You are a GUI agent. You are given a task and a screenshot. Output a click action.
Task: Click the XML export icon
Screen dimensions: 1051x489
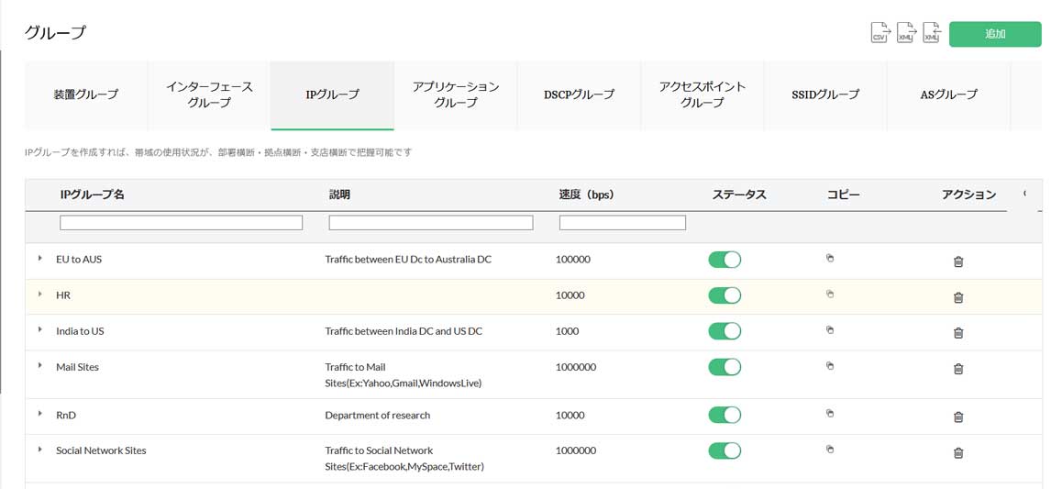tap(905, 33)
